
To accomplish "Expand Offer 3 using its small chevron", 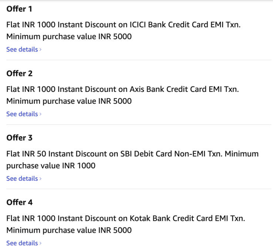I will click(40, 179).
